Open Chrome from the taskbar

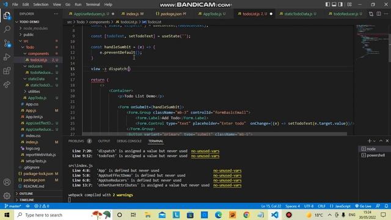pos(246,215)
